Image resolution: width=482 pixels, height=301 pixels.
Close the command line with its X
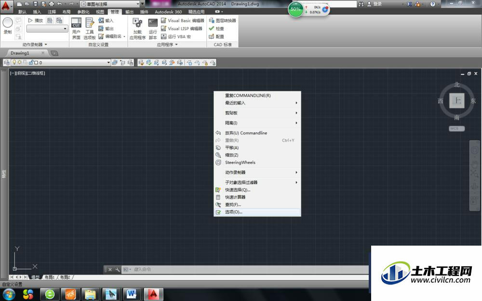click(x=110, y=269)
